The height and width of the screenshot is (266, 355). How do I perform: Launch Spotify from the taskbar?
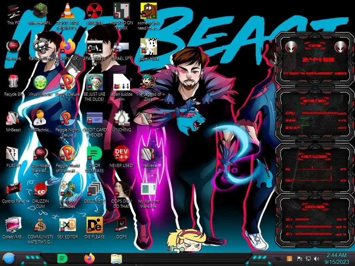pyautogui.click(x=62, y=258)
